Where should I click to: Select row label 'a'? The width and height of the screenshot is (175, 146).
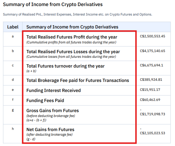pos(13,36)
